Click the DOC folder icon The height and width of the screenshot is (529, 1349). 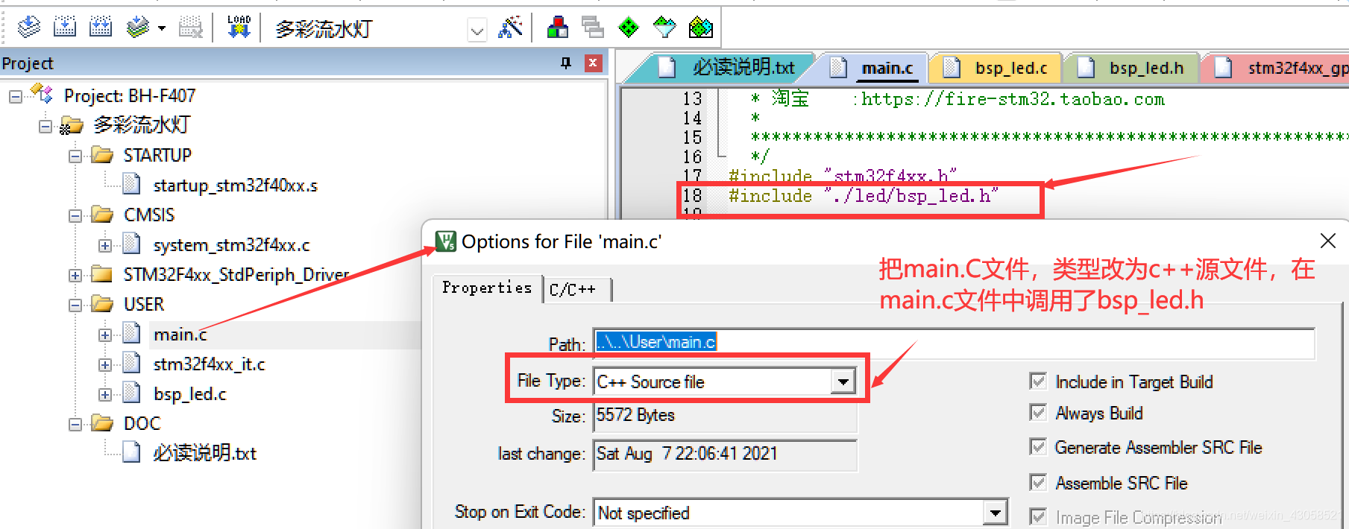pos(102,423)
